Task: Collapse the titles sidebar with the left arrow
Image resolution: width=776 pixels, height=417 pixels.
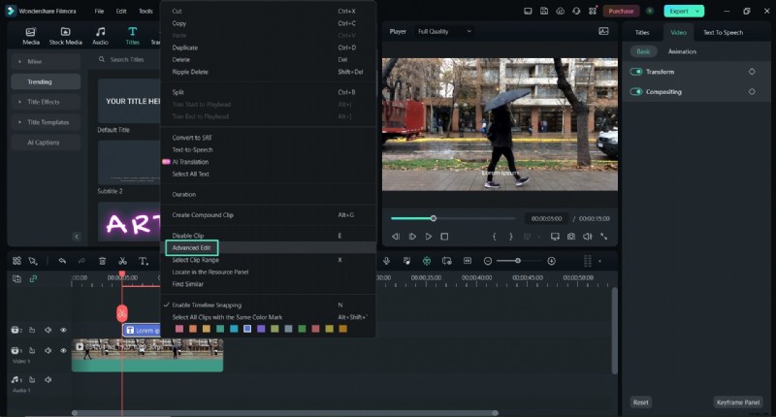Action: click(77, 237)
